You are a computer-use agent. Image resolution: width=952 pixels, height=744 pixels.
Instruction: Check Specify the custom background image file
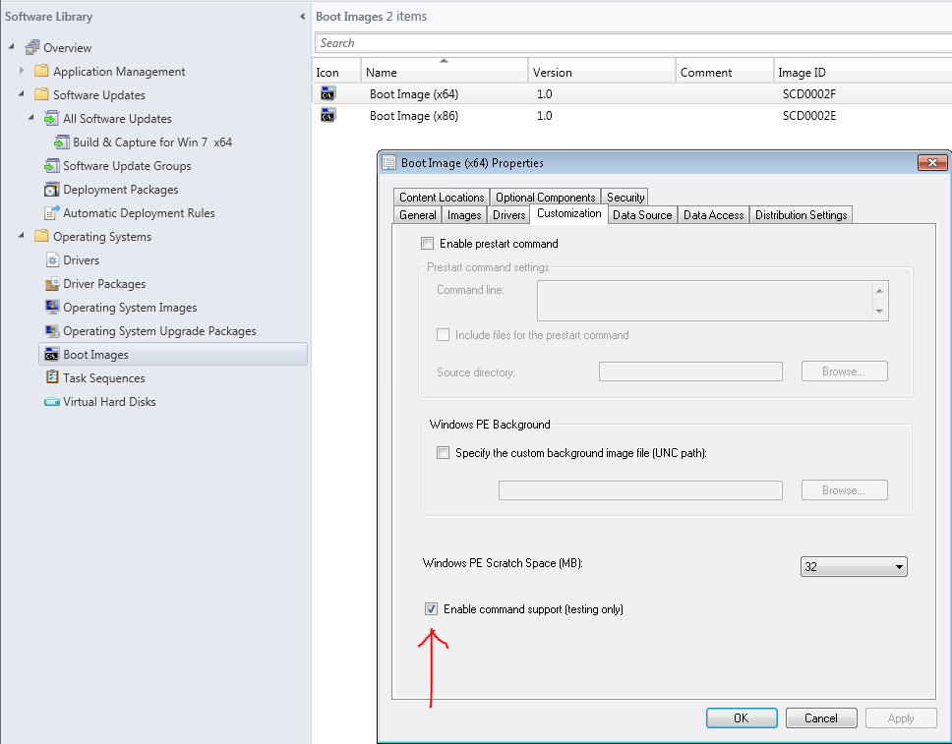point(444,453)
